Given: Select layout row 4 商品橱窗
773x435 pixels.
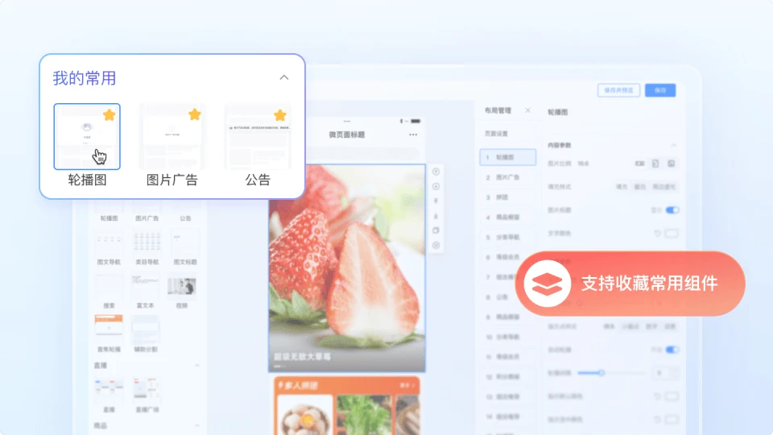Looking at the screenshot, I should 508,217.
